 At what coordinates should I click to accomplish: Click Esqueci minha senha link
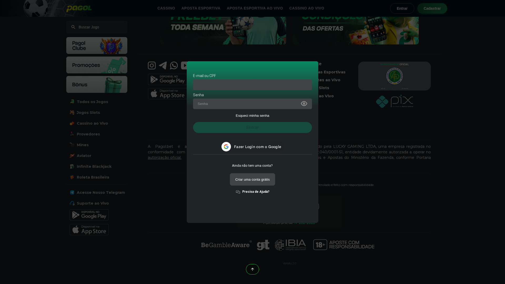(x=252, y=116)
